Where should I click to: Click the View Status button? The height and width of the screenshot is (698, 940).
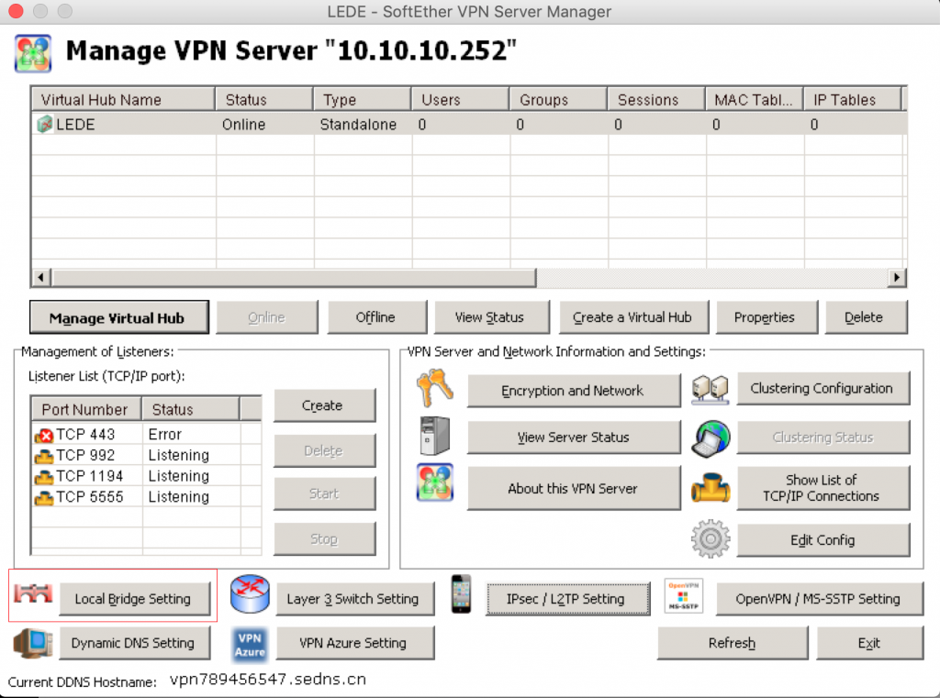coord(492,317)
